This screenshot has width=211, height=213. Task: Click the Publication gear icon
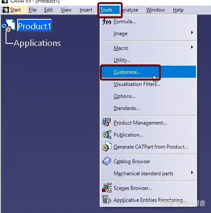pos(107,134)
